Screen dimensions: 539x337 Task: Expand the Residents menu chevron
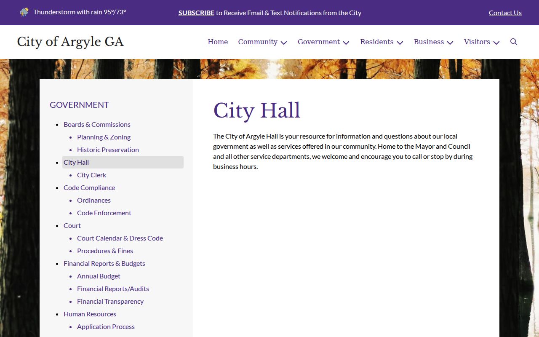400,43
